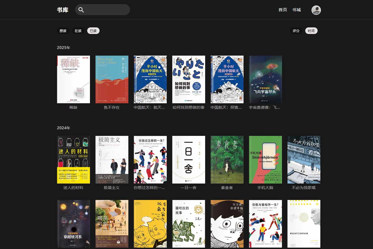The width and height of the screenshot is (373, 249).
Task: Switch to the 在读 filter
Action: (78, 31)
